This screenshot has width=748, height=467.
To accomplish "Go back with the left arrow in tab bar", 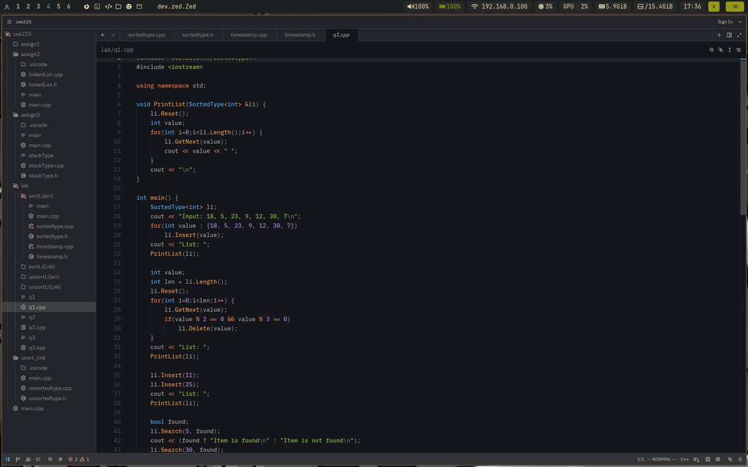I will click(x=103, y=35).
